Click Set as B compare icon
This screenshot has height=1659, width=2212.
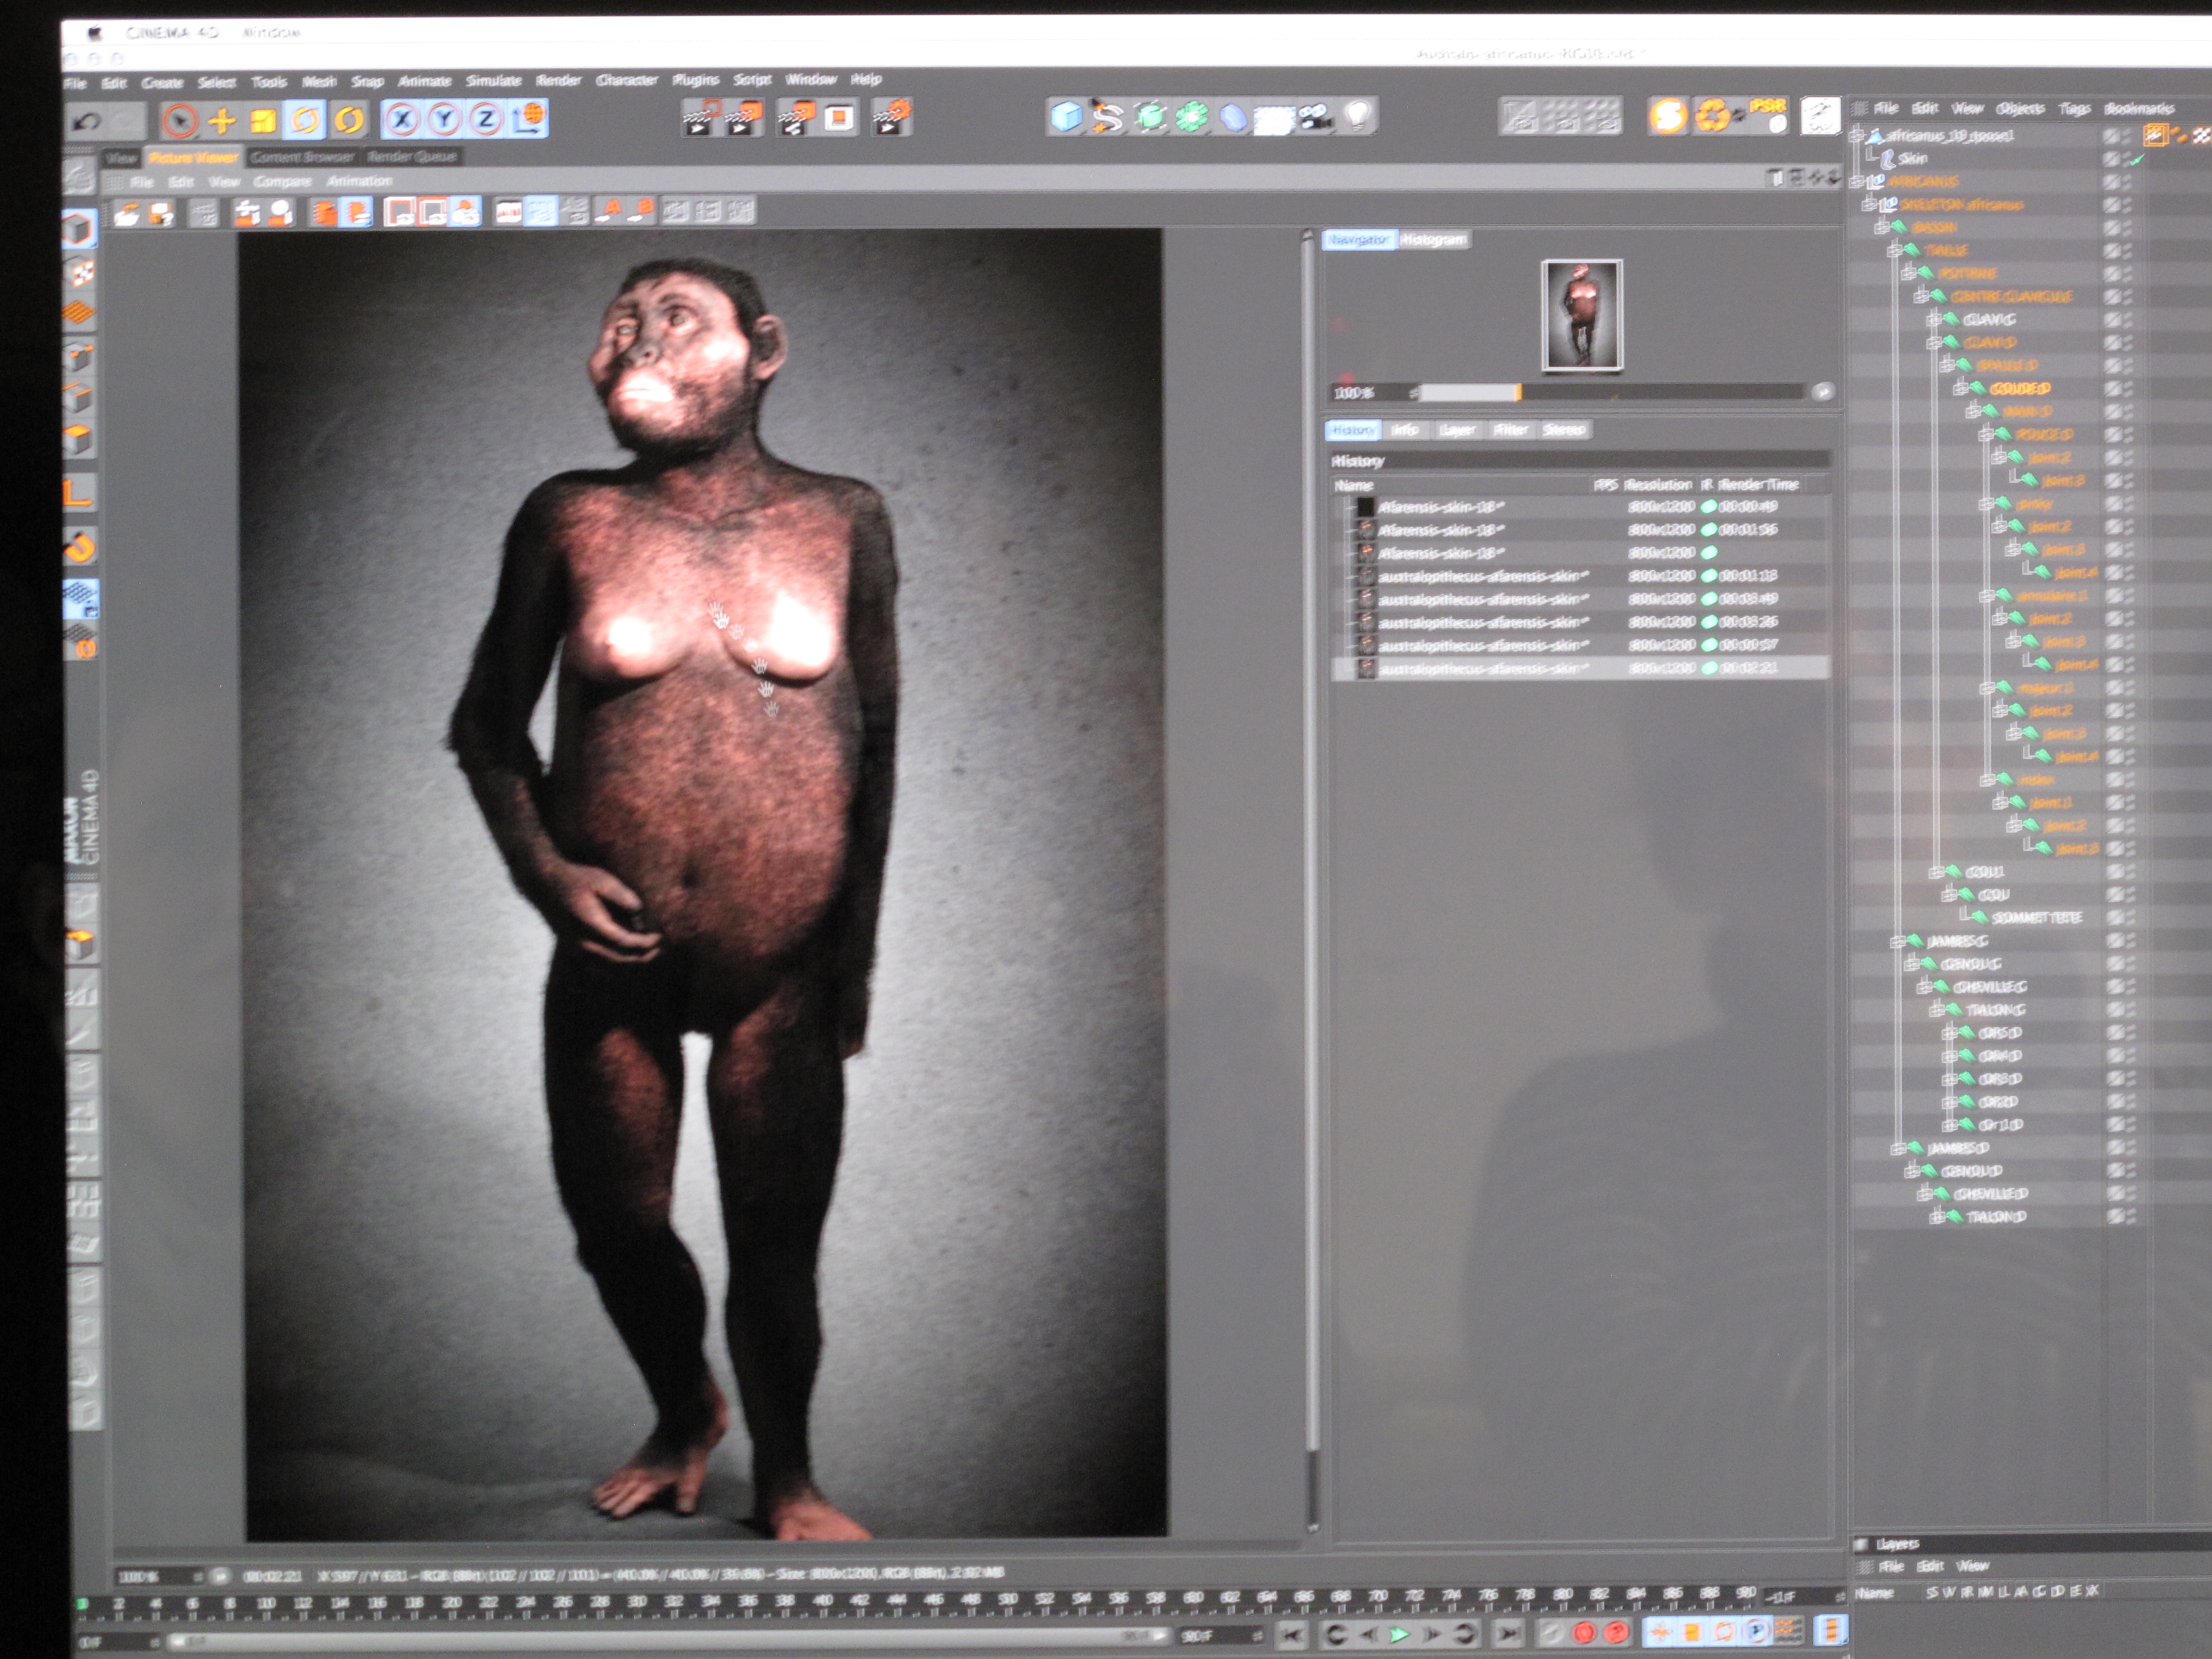642,210
